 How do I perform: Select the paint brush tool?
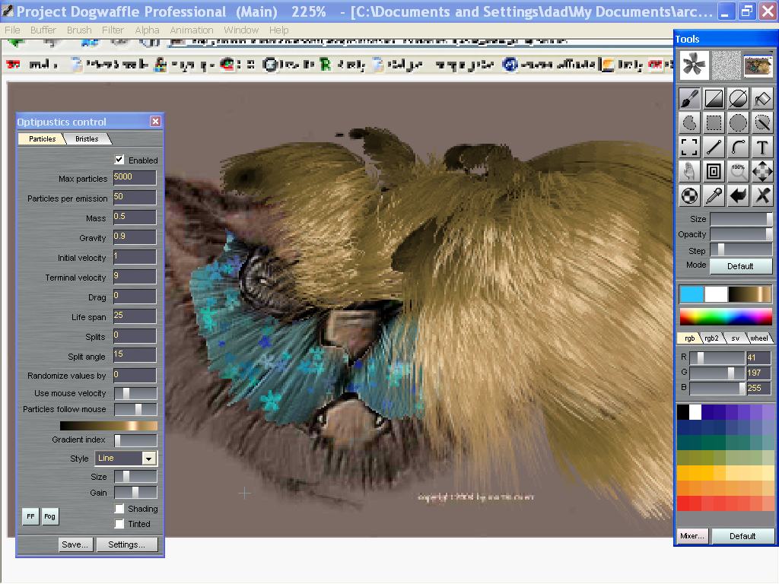coord(689,99)
